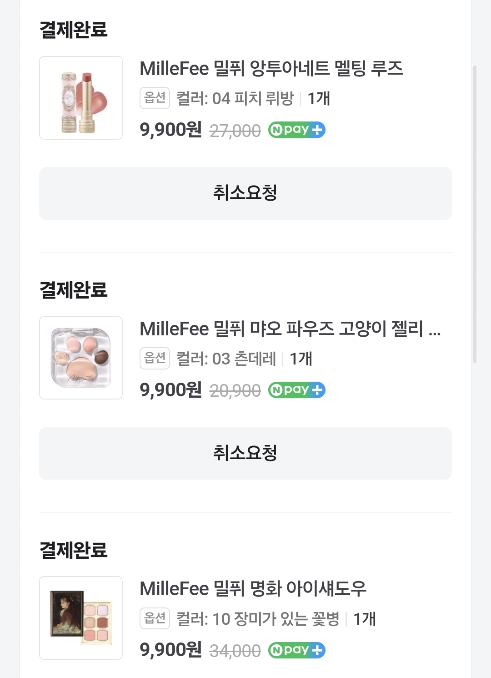Click the vertical scrollbar on the right

475,214
